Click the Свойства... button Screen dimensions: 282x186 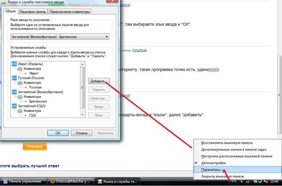tap(99, 98)
